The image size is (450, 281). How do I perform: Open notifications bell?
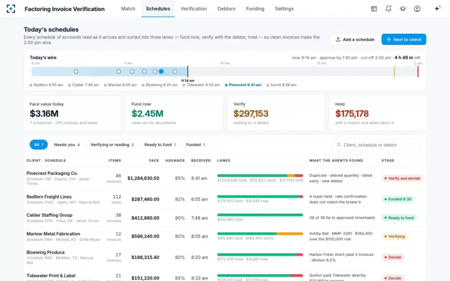click(x=388, y=9)
